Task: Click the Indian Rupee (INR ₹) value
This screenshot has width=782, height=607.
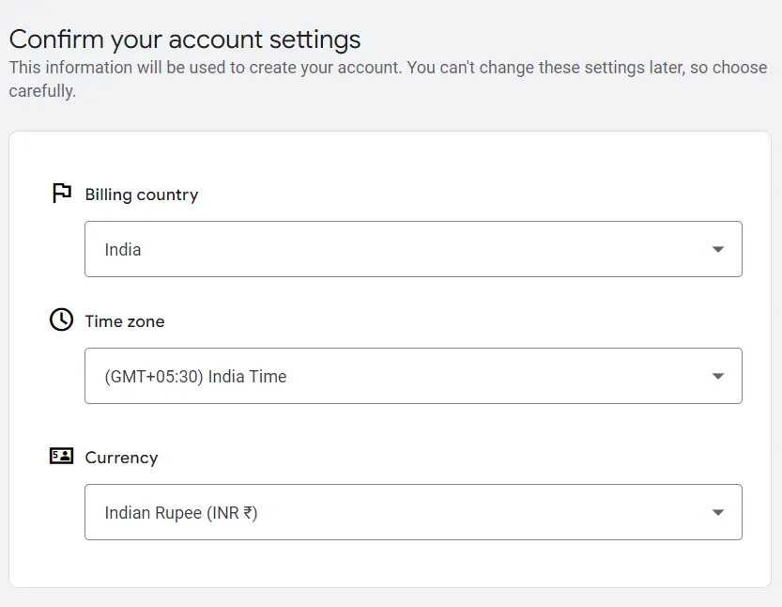Action: (x=181, y=513)
